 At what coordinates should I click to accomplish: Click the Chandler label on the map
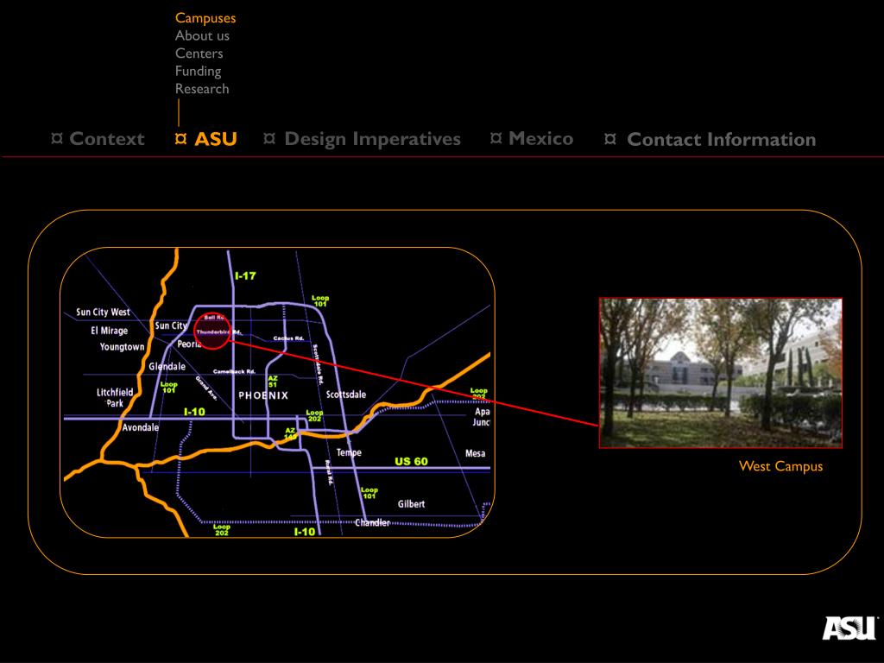tap(372, 522)
